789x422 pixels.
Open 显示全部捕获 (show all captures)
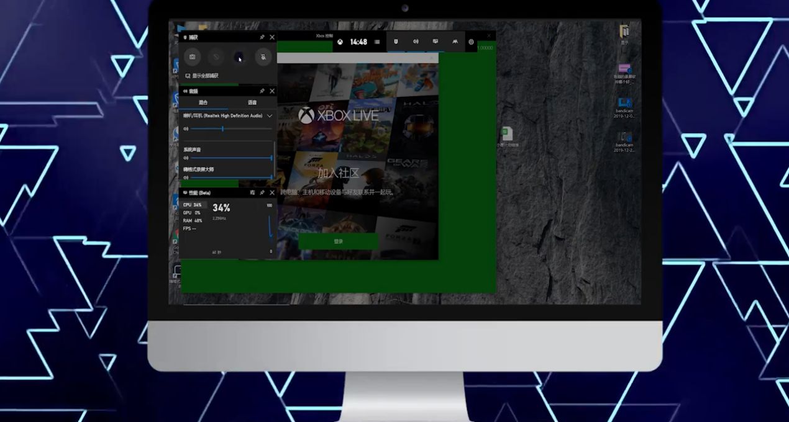pos(202,76)
